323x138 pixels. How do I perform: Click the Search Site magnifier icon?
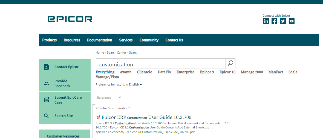[46, 116]
